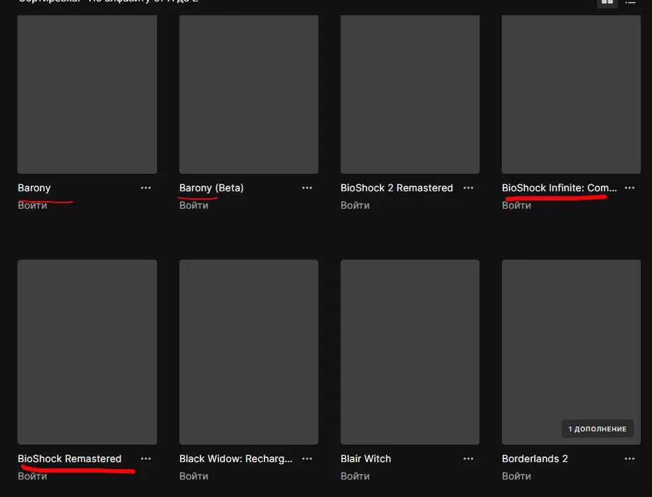This screenshot has height=497, width=652.
Task: Click 'Войти' under Barony (Beta)
Action: (x=194, y=205)
